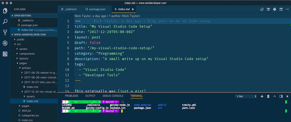Maximize the panel with the up chevron

click(x=275, y=96)
